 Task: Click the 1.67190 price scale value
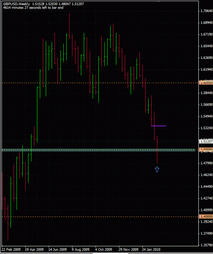pos(206,35)
